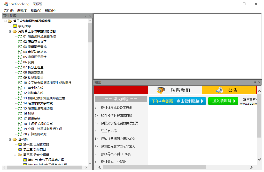Collapse the 第三章 分专业算量 node
This screenshot has height=172, width=264.
pyautogui.click(x=15, y=155)
